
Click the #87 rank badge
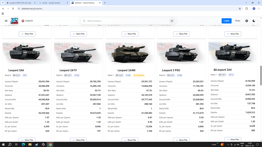25,75
